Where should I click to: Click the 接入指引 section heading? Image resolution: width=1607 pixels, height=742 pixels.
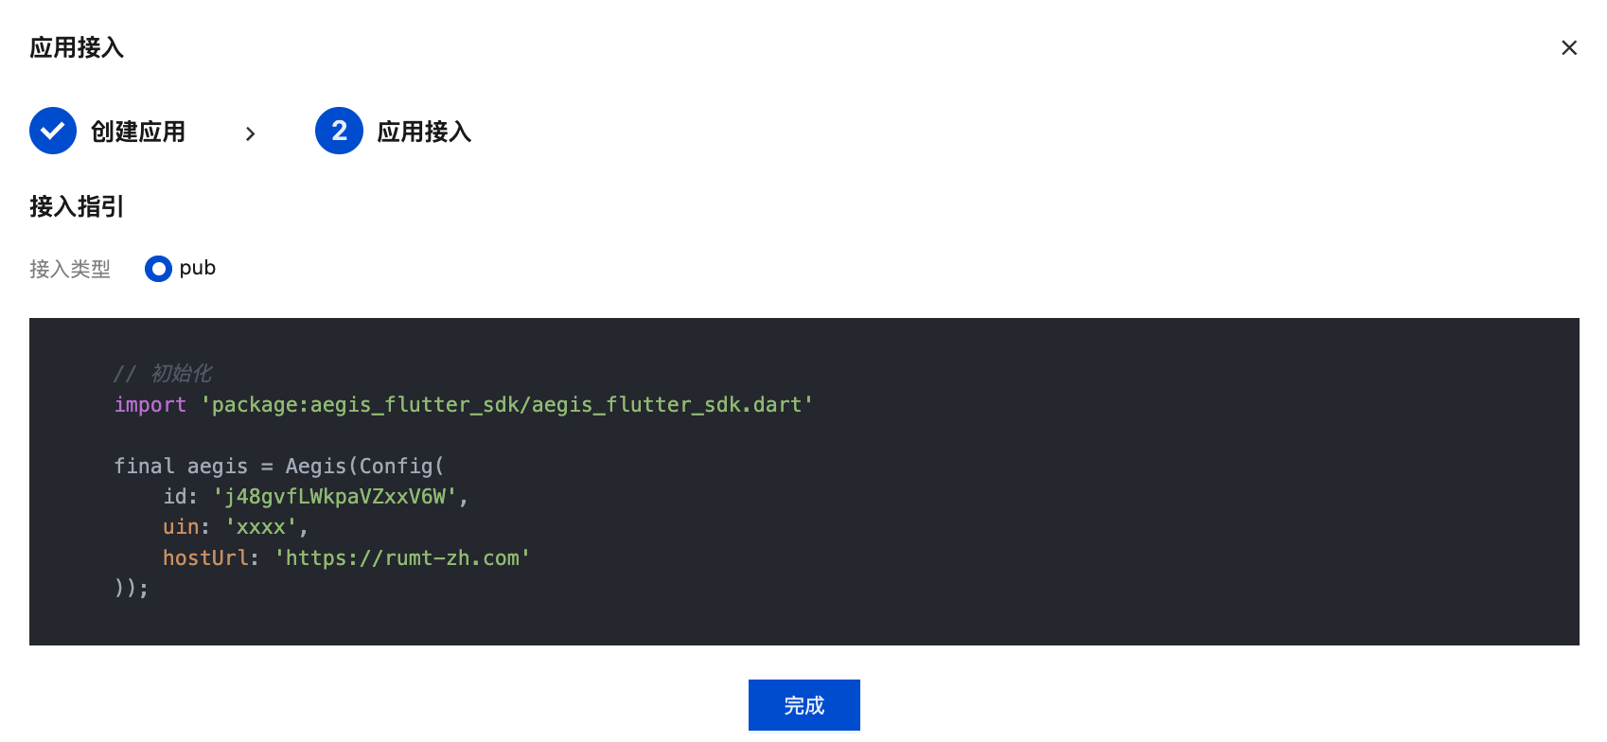click(77, 206)
